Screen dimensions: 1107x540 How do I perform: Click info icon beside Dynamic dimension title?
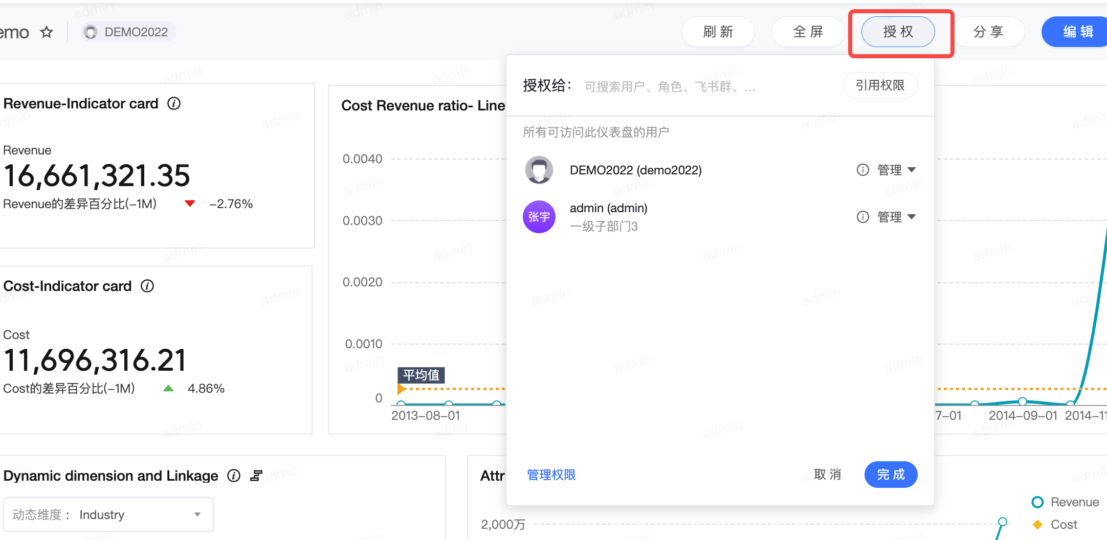234,476
